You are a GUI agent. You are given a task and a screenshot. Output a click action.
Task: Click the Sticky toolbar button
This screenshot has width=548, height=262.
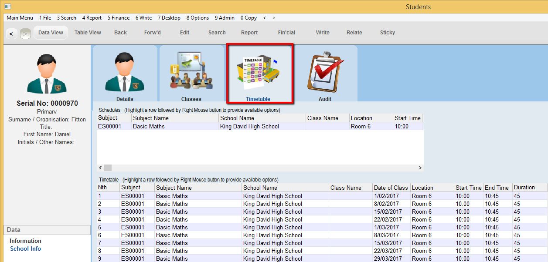[387, 33]
